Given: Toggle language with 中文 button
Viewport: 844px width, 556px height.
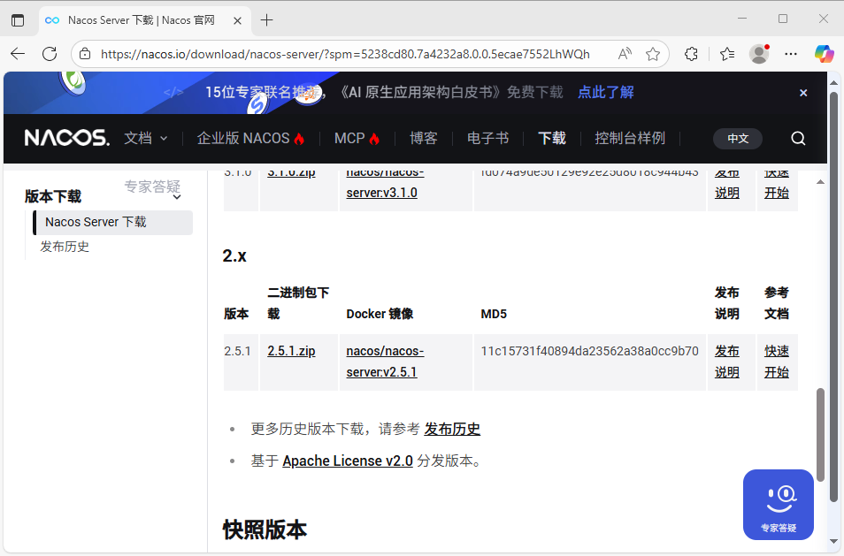Looking at the screenshot, I should 738,139.
